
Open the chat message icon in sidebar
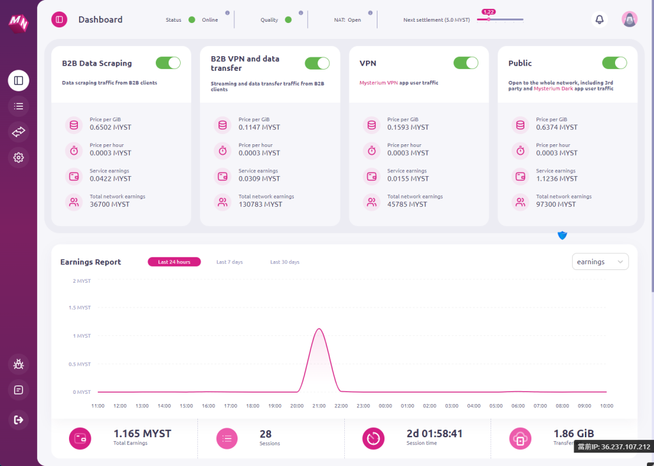pyautogui.click(x=19, y=390)
